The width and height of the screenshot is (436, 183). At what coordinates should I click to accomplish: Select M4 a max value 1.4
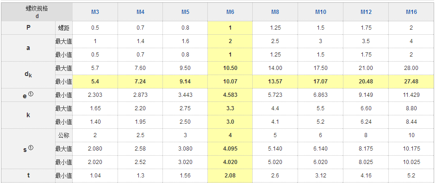coord(140,41)
